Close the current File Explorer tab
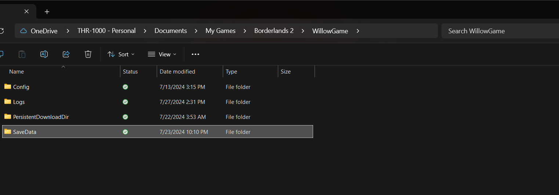This screenshot has height=195, width=559. click(x=26, y=11)
